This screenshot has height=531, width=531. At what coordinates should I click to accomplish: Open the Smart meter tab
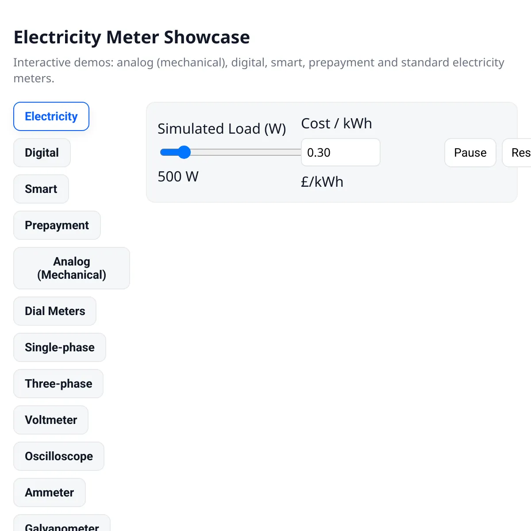41,189
